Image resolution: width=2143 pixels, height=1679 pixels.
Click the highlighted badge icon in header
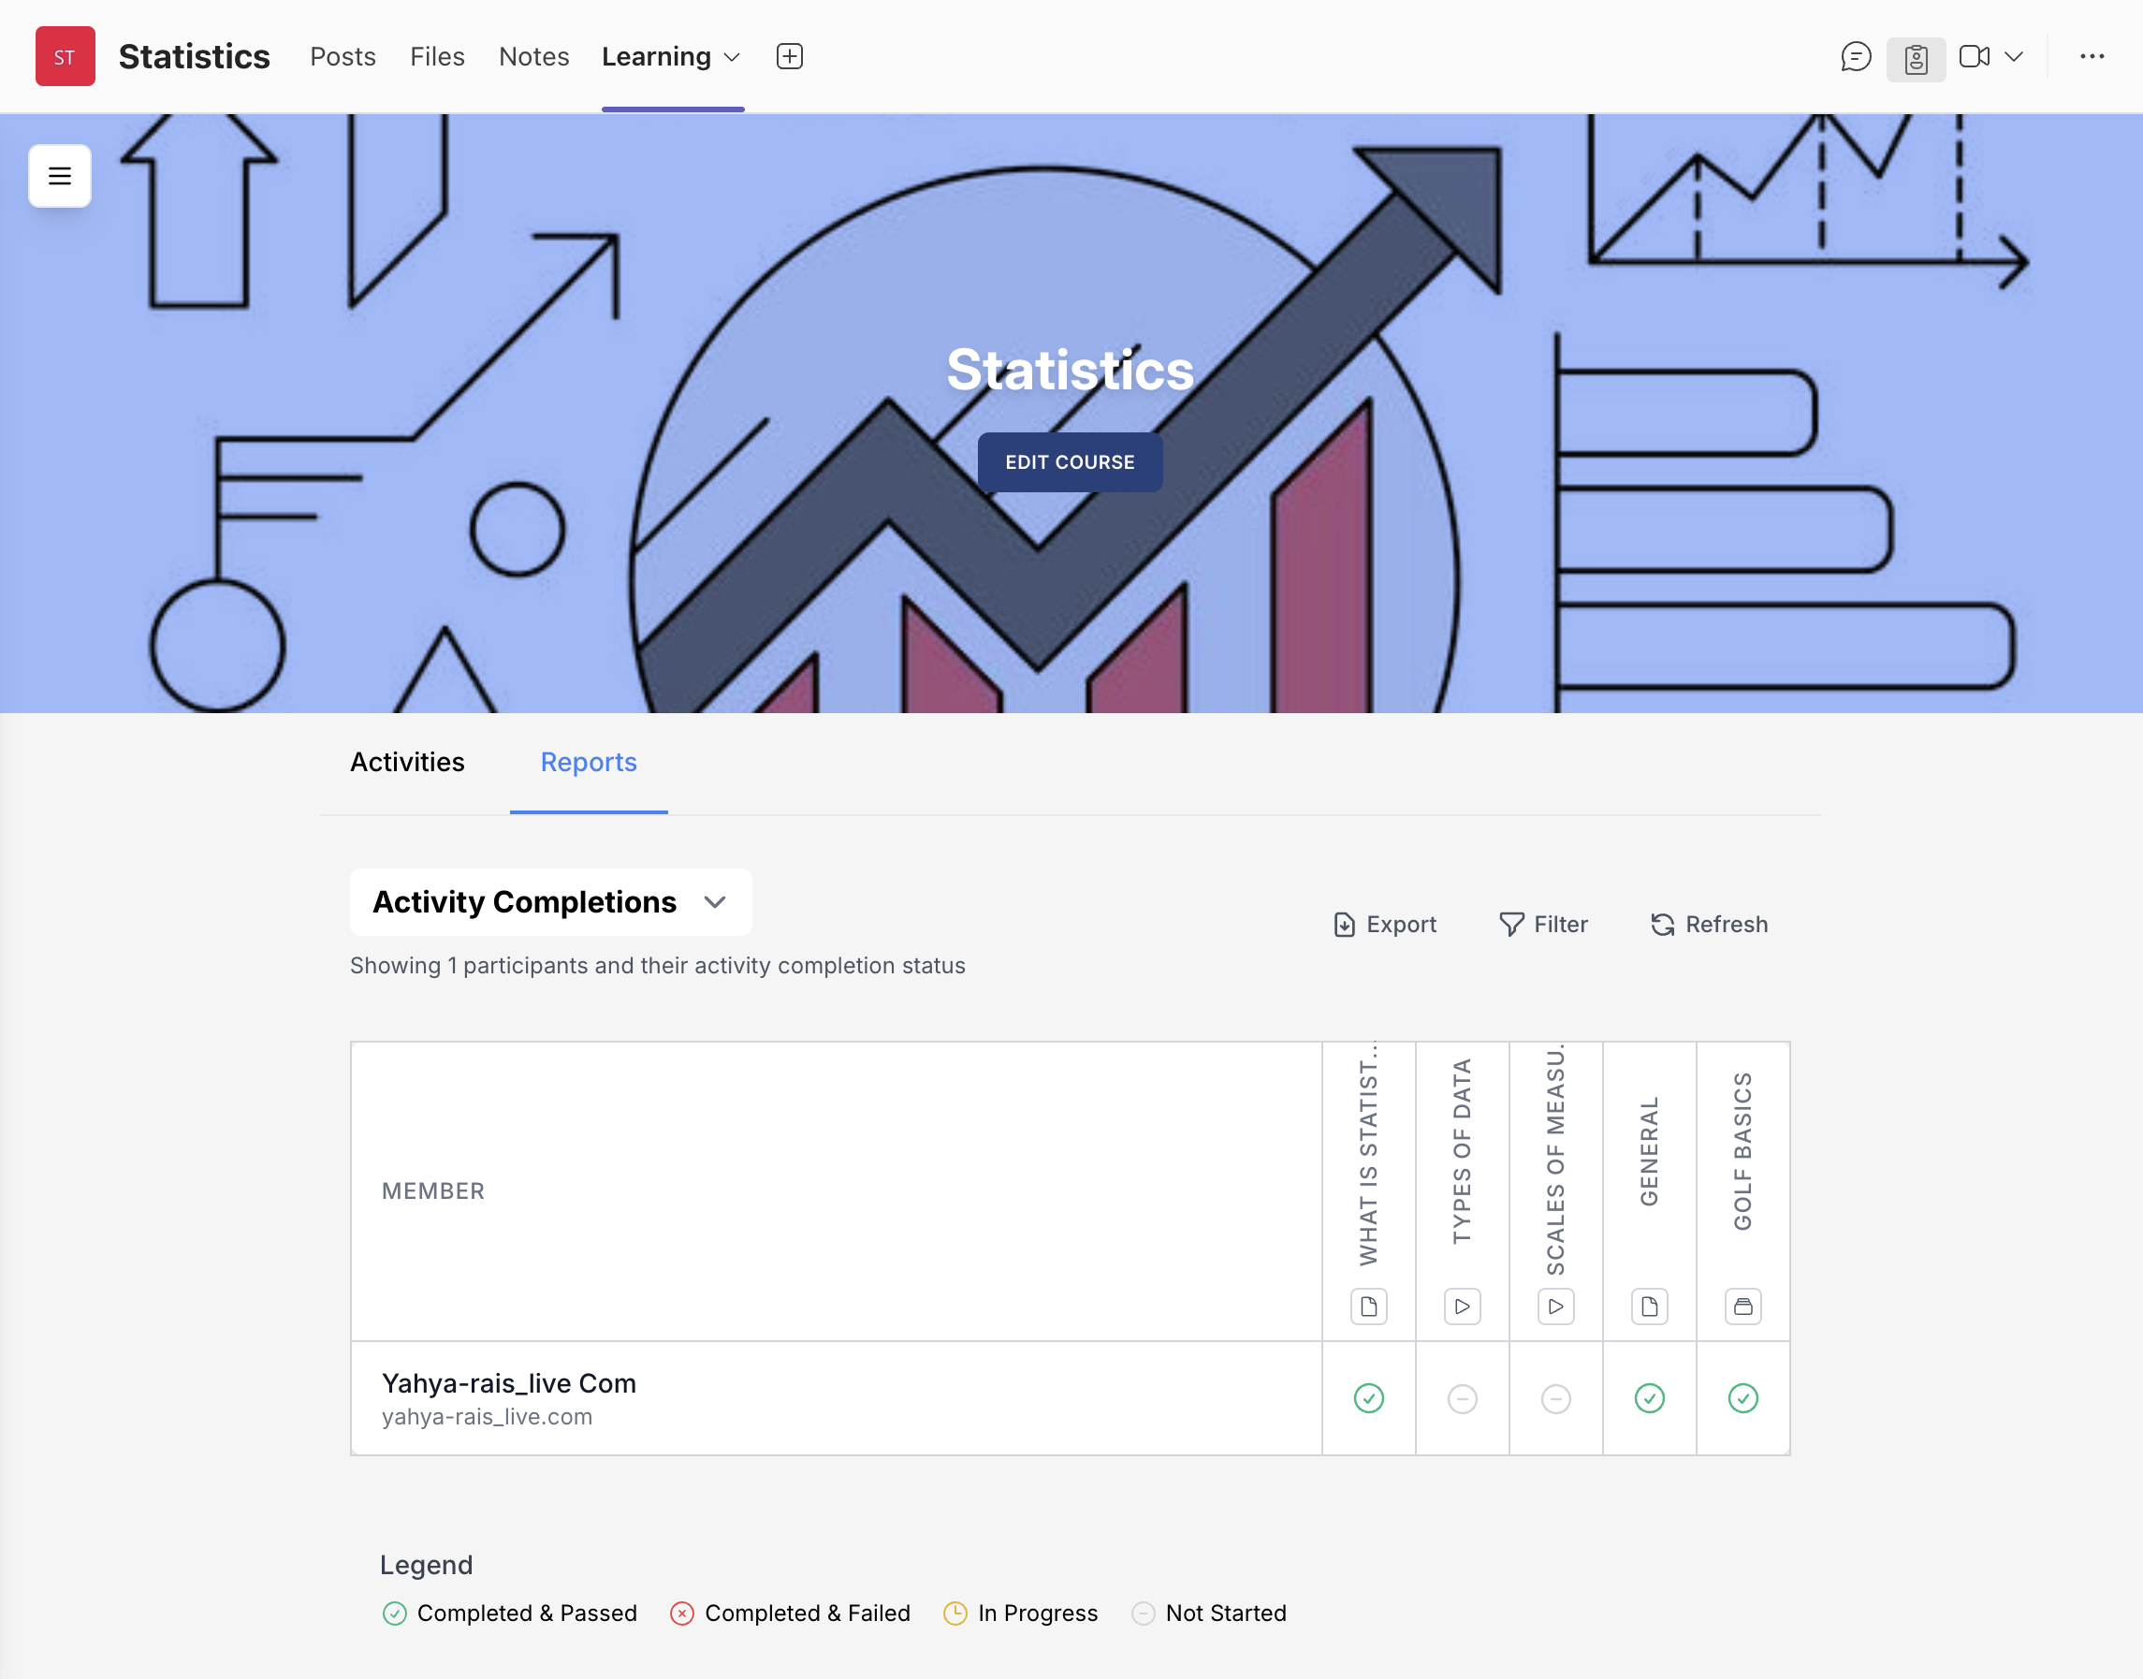click(x=1915, y=59)
